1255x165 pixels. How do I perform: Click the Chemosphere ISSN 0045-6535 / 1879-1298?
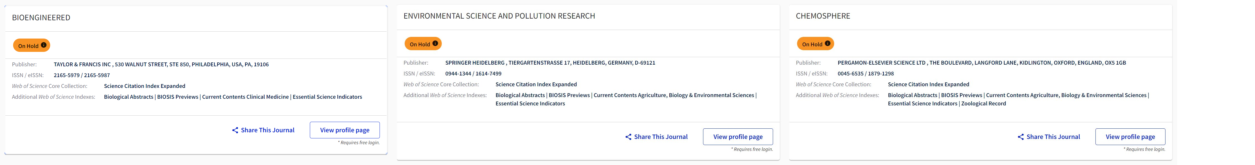(865, 73)
